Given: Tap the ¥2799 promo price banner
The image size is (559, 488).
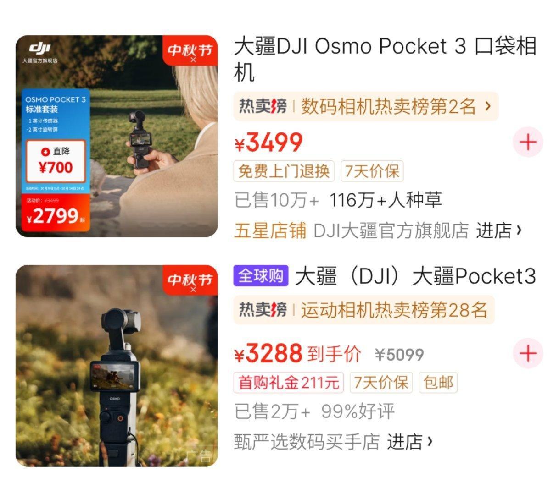Looking at the screenshot, I should pyautogui.click(x=53, y=214).
